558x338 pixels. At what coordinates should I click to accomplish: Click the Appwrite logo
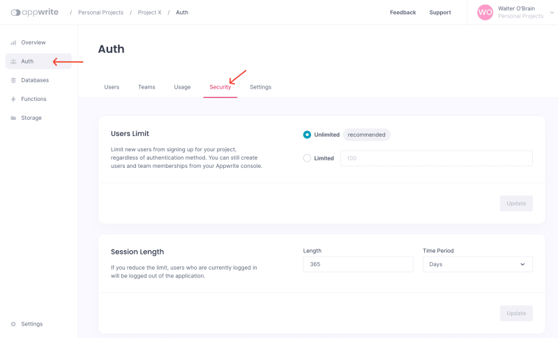pyautogui.click(x=34, y=13)
